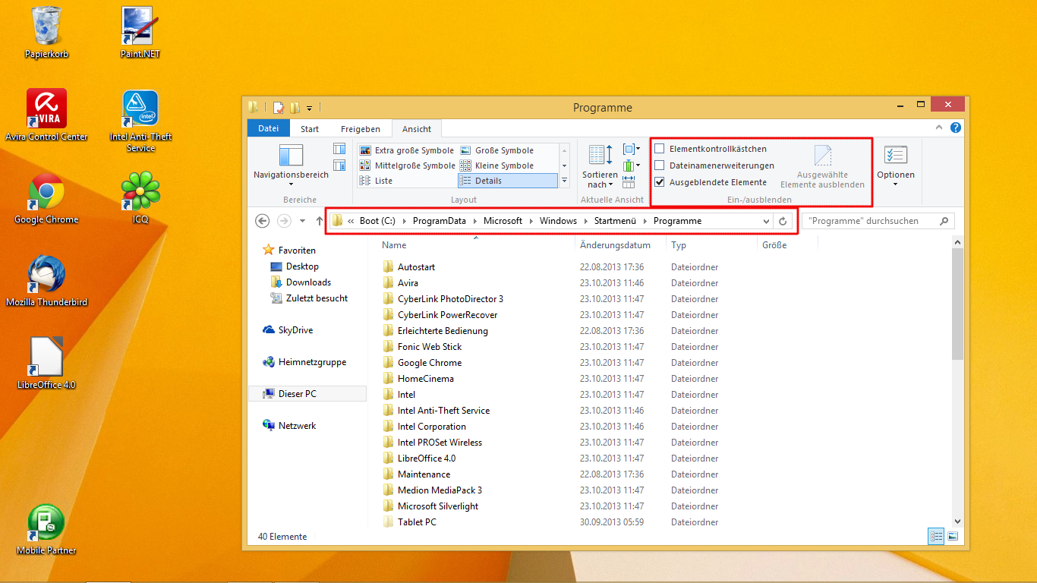Screen dimensions: 1037x583
Task: Collapse the ribbon with the chevron
Action: pos(939,128)
